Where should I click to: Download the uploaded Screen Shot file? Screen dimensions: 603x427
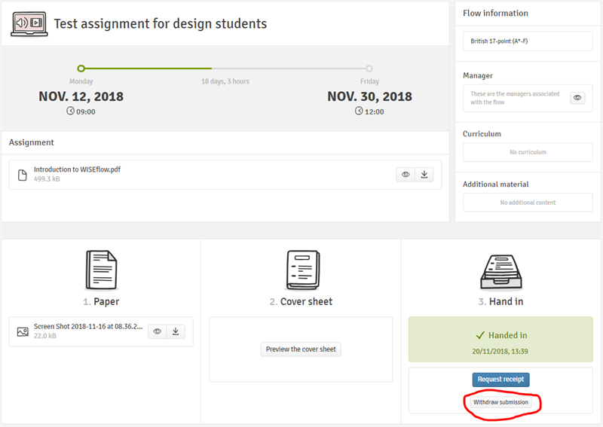[x=175, y=331]
